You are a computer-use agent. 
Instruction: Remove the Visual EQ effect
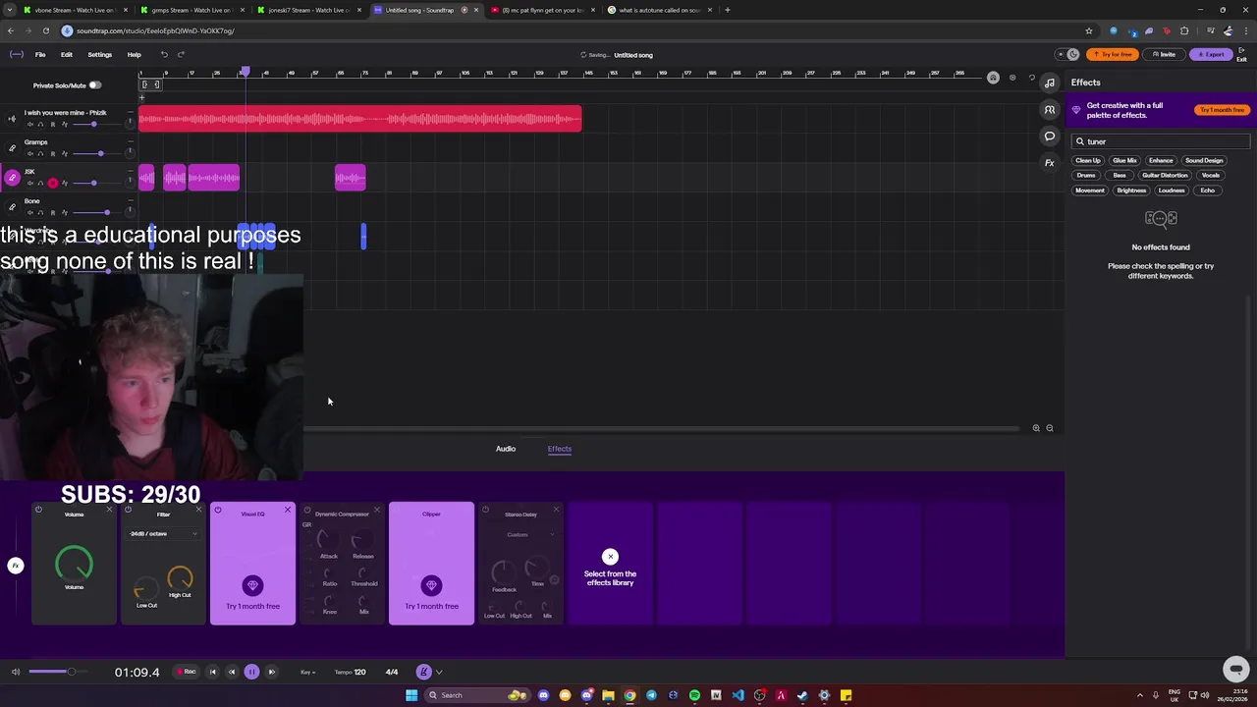click(287, 509)
